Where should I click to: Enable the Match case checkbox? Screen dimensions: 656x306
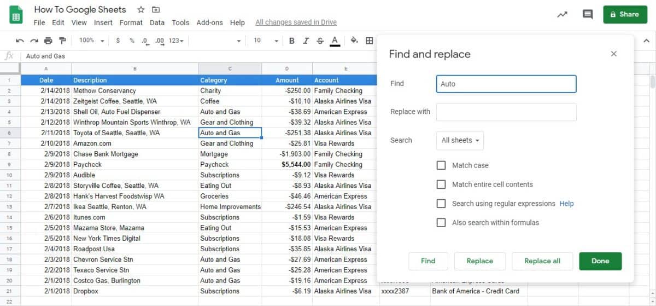pyautogui.click(x=441, y=165)
